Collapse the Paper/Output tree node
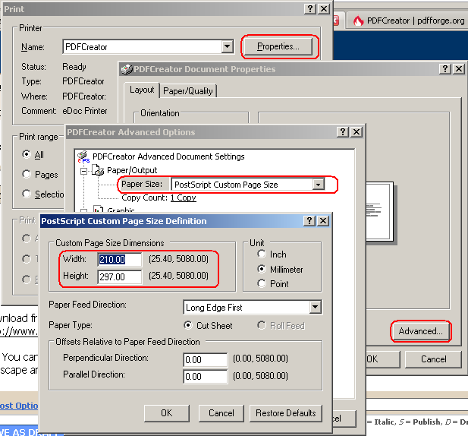 click(x=84, y=171)
